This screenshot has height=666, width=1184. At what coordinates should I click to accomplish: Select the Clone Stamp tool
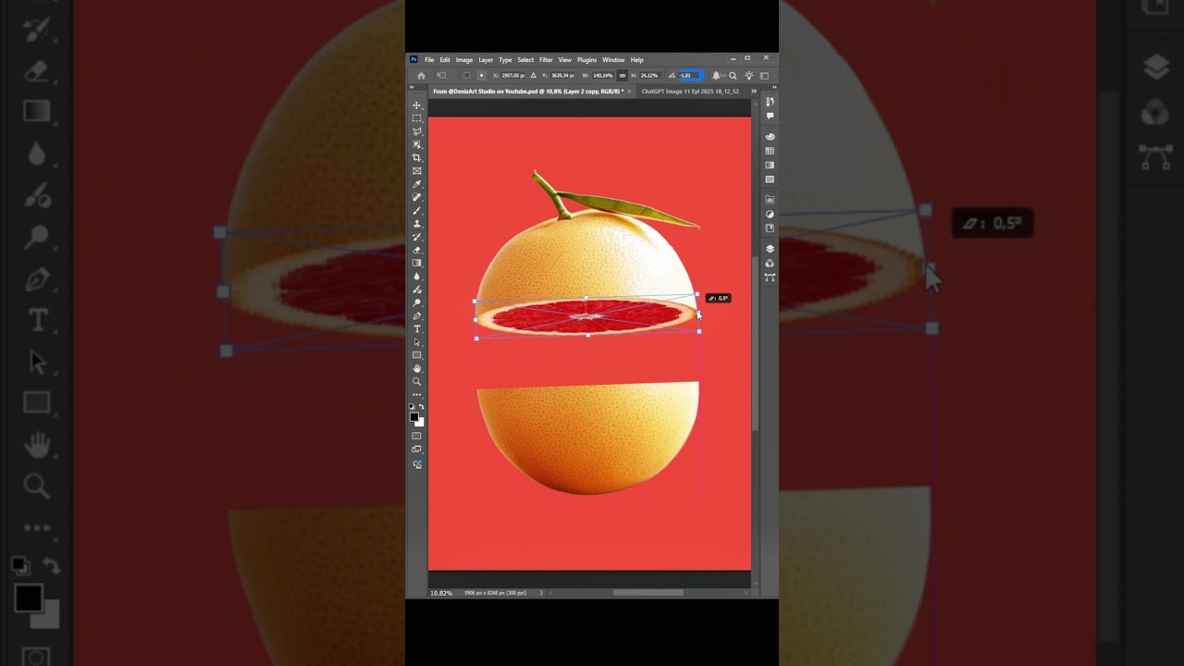(x=416, y=224)
